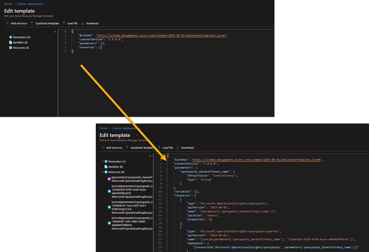Click line 20 querypacks/queries type value
The width and height of the screenshot is (369, 252).
point(239,231)
